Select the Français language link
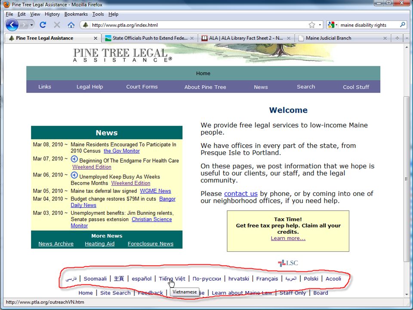 pyautogui.click(x=267, y=279)
